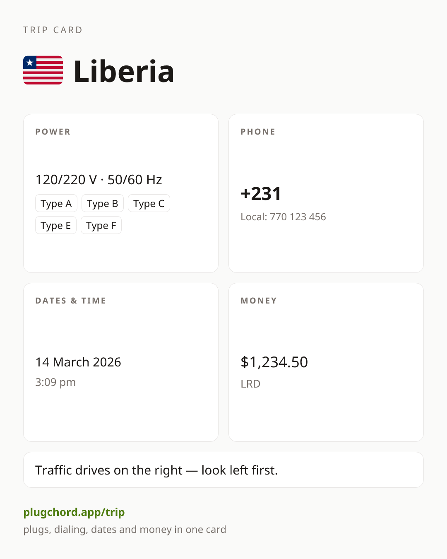Click the Liberia country heading

coord(124,71)
